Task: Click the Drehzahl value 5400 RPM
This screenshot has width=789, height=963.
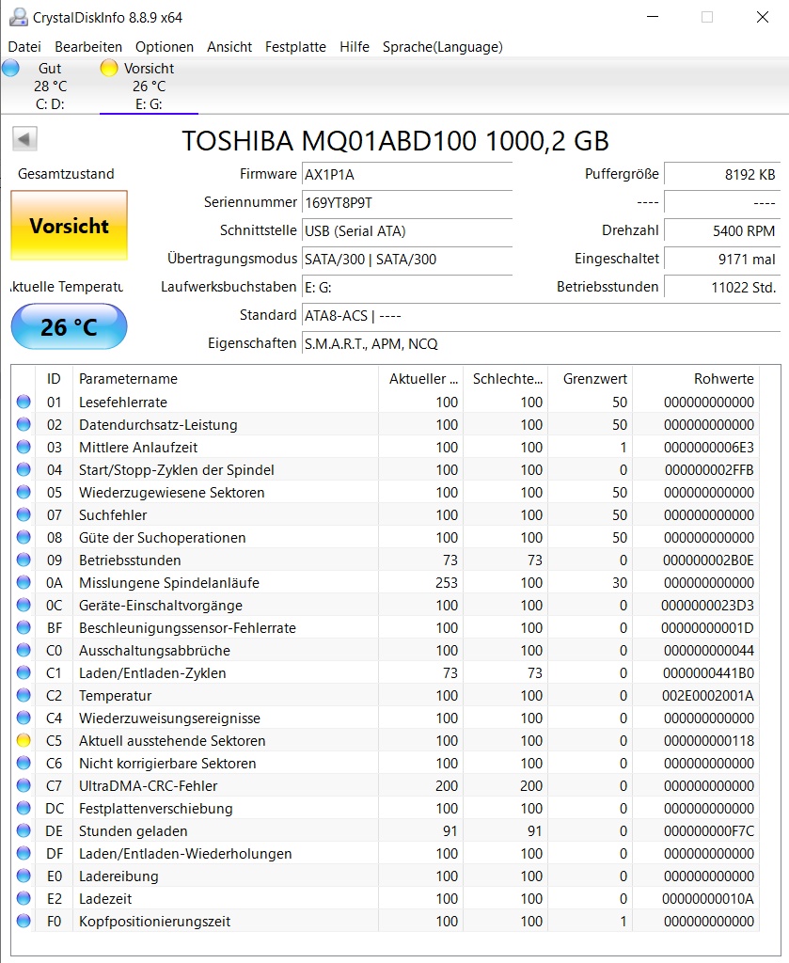Action: 722,231
